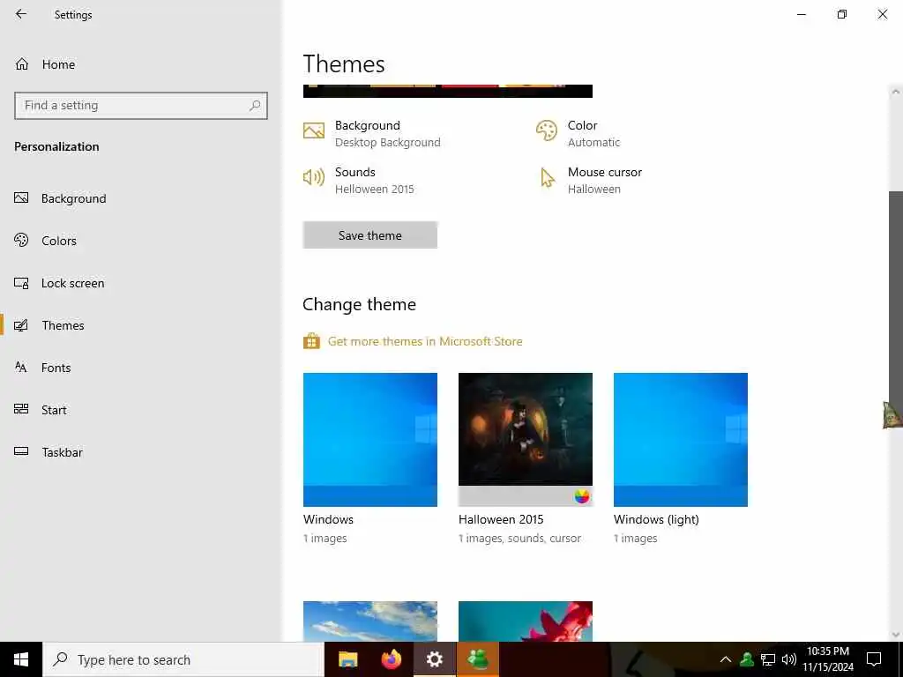Apply the Windows (light) theme thumbnail
The image size is (903, 677).
pyautogui.click(x=681, y=440)
